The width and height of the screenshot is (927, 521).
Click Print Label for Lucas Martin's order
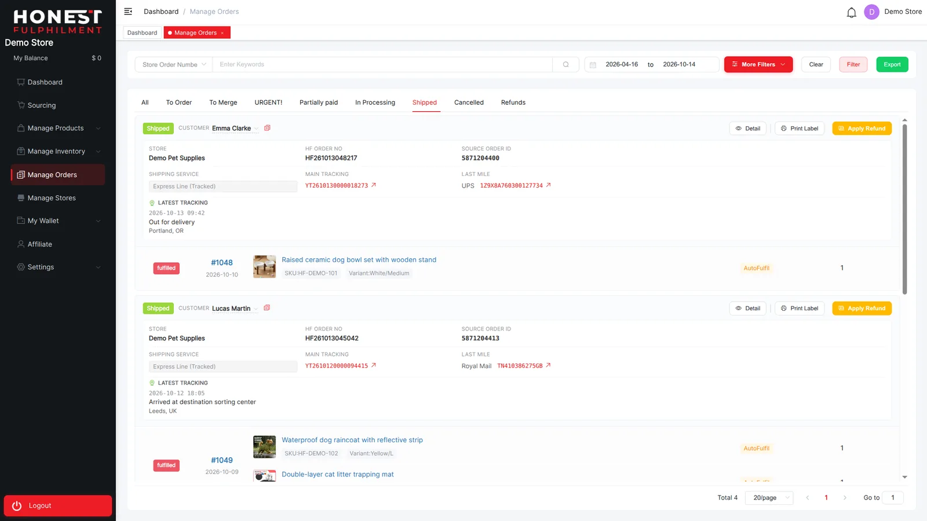coord(800,309)
